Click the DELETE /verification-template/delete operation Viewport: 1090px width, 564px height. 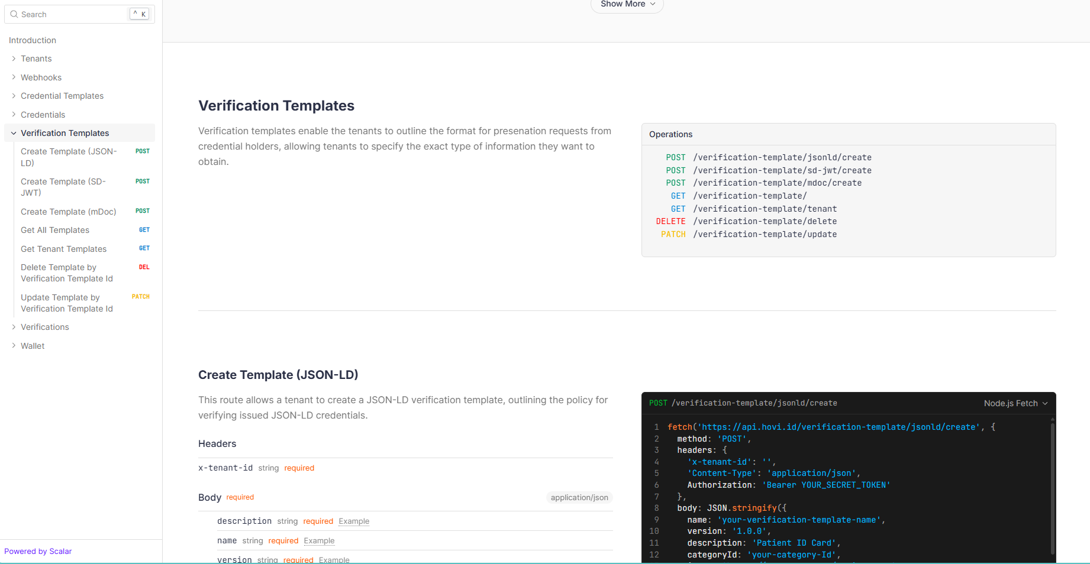765,221
